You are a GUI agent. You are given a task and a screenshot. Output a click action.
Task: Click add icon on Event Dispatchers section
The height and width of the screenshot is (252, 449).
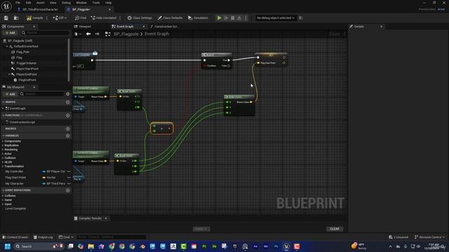pos(68,190)
